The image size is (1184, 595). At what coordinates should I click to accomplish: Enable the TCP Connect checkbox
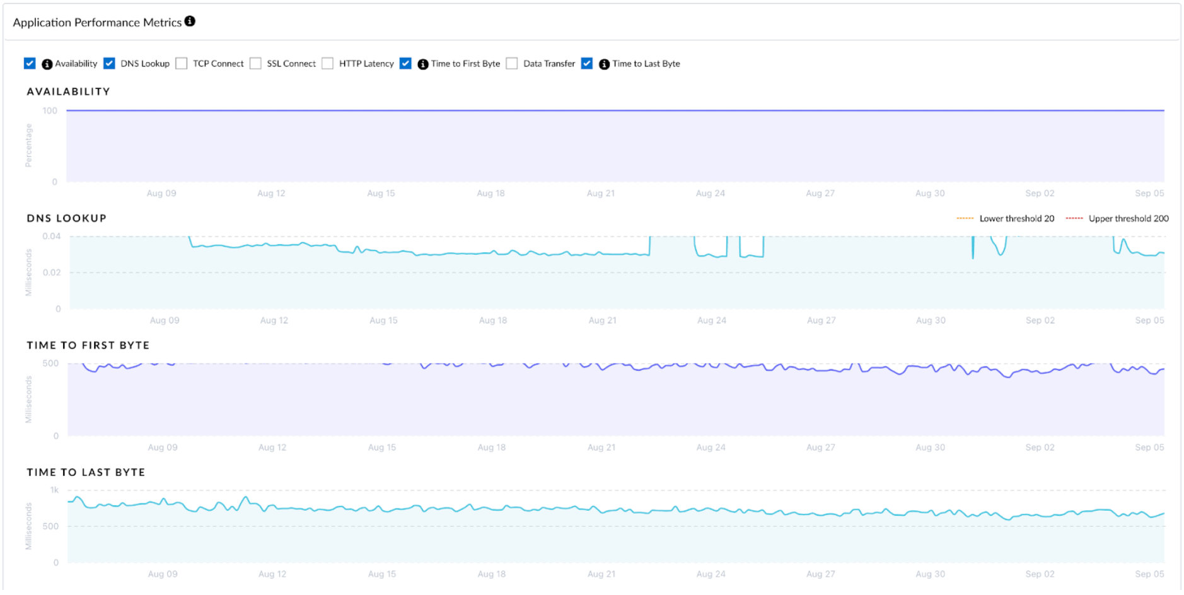click(182, 64)
